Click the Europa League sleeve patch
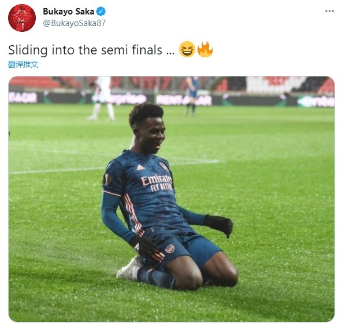 (x=107, y=180)
